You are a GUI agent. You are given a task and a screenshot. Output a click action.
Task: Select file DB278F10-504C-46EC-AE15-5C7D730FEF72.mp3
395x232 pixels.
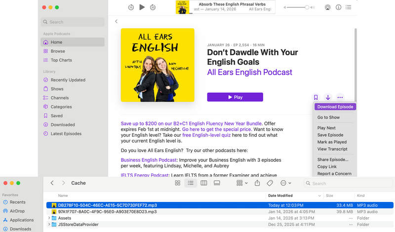point(220,205)
